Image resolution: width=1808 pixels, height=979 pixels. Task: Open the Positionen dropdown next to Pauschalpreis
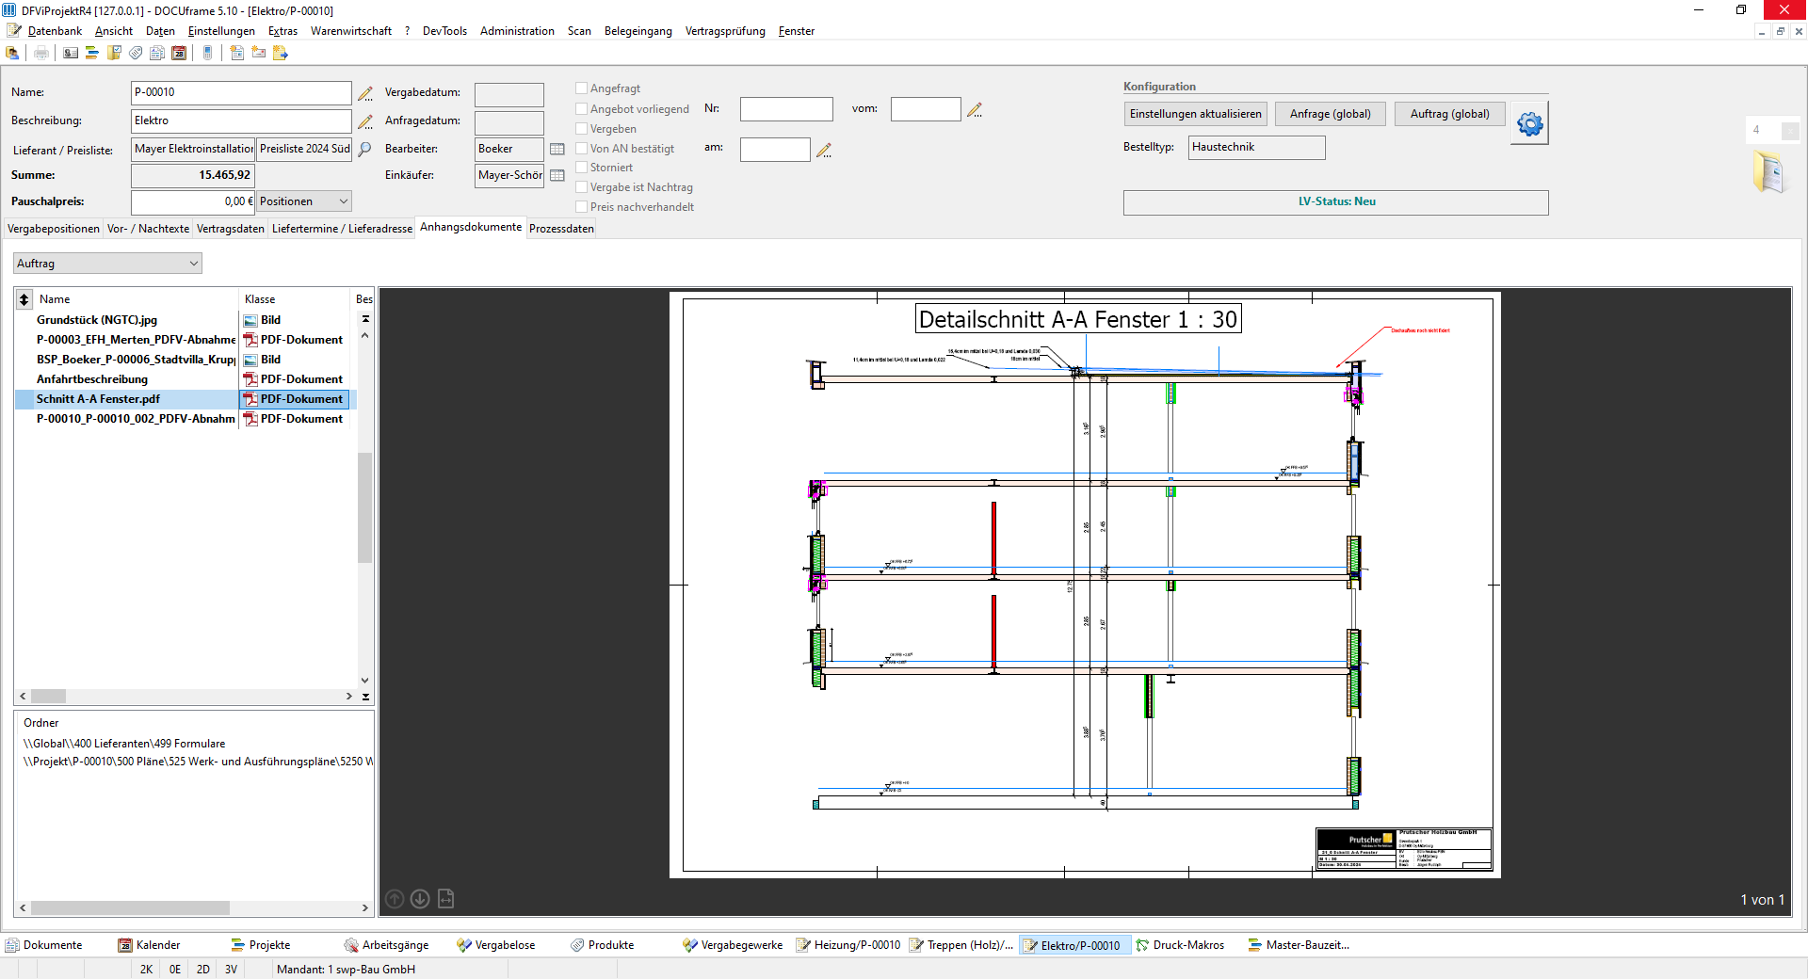(303, 201)
